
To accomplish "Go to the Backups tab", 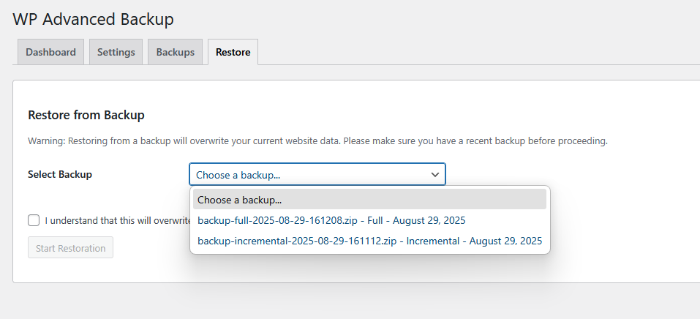I will click(x=175, y=52).
